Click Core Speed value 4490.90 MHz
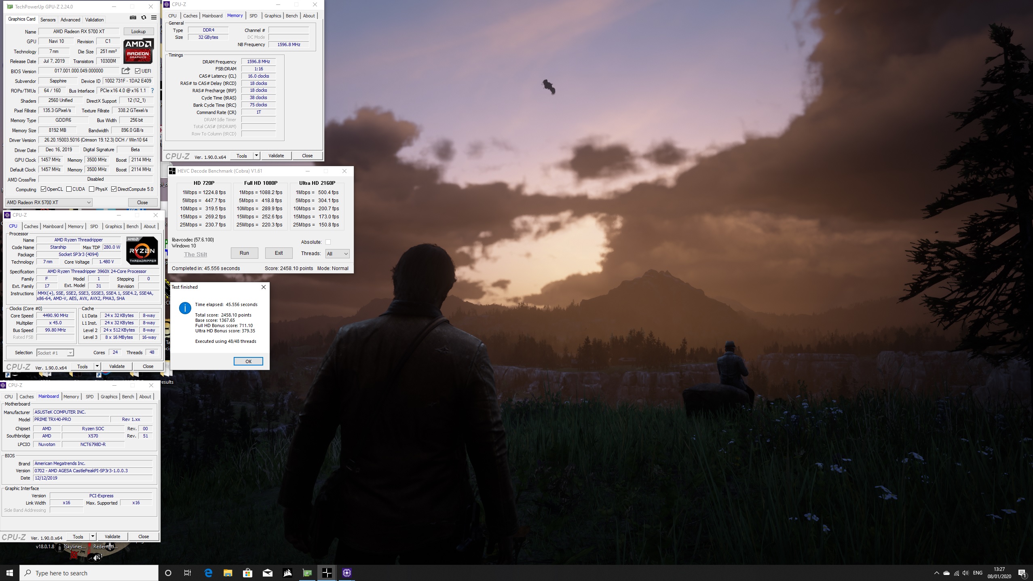Image resolution: width=1033 pixels, height=581 pixels. click(x=55, y=315)
